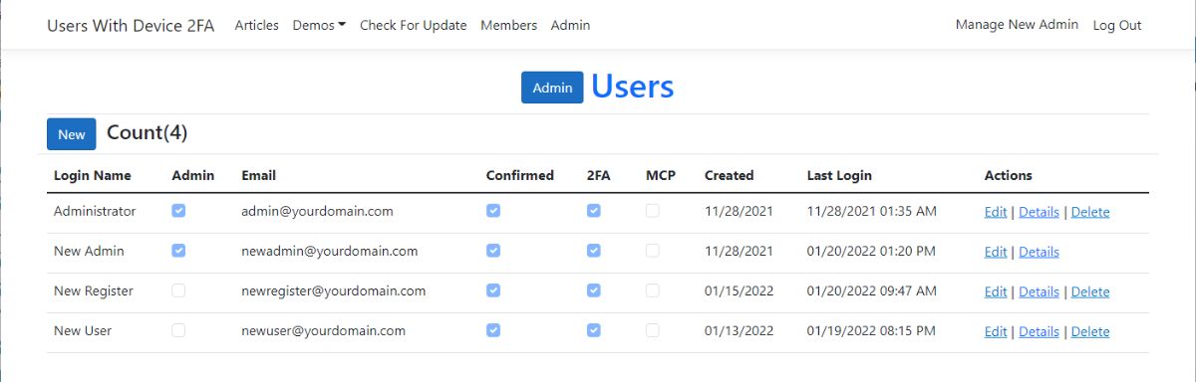Click the admin@yourdomain.com email cell
This screenshot has height=382, width=1196.
point(317,211)
